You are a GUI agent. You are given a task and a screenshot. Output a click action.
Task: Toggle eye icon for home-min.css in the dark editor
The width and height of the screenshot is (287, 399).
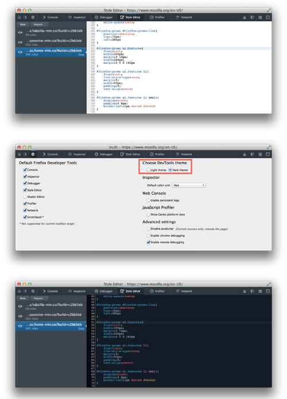[20, 326]
